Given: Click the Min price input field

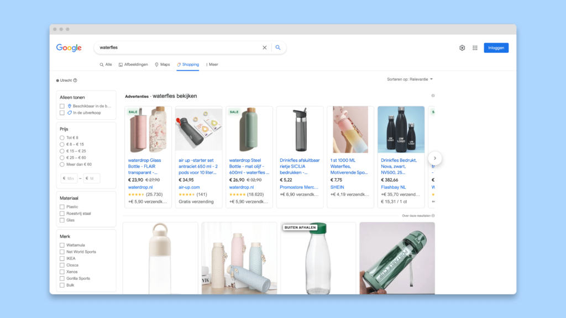Looking at the screenshot, I should [x=69, y=178].
